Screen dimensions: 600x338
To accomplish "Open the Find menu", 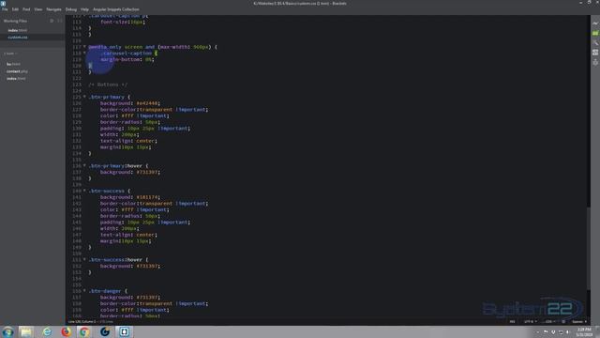I will tap(26, 9).
